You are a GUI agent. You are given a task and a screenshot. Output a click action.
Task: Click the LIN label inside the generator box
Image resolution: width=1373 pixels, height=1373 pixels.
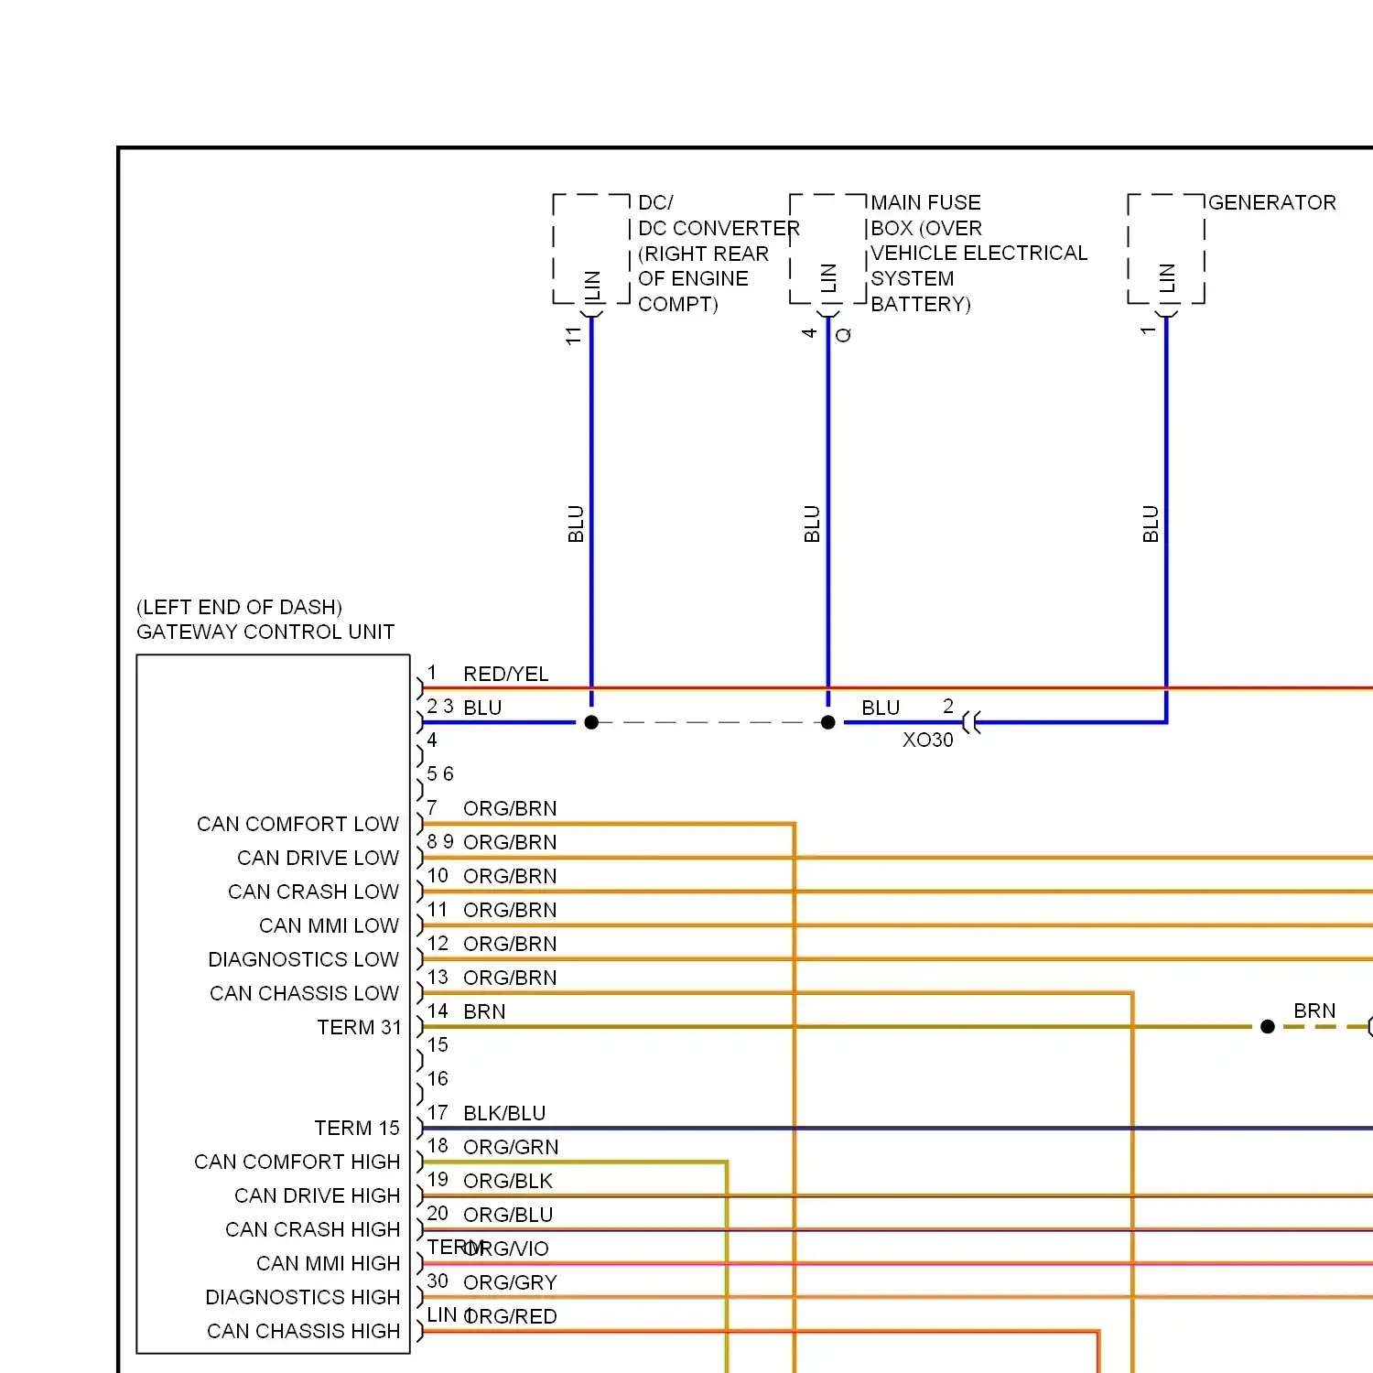(1167, 278)
